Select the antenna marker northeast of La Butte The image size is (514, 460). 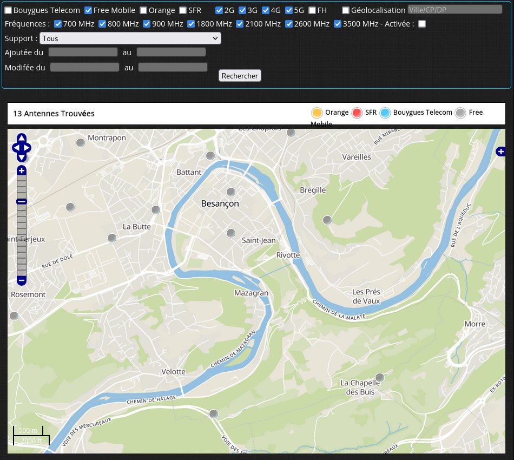(x=156, y=209)
